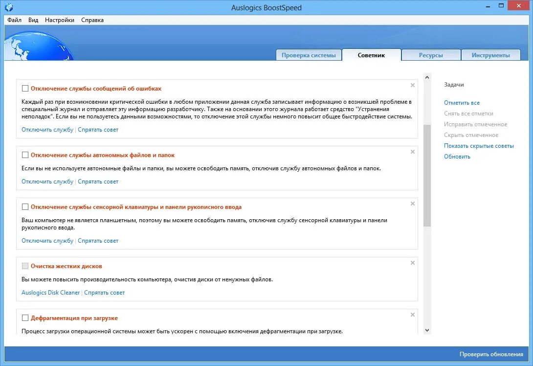Click Спрятать совет under disk cleanup tip
This screenshot has width=533, height=366.
104,293
